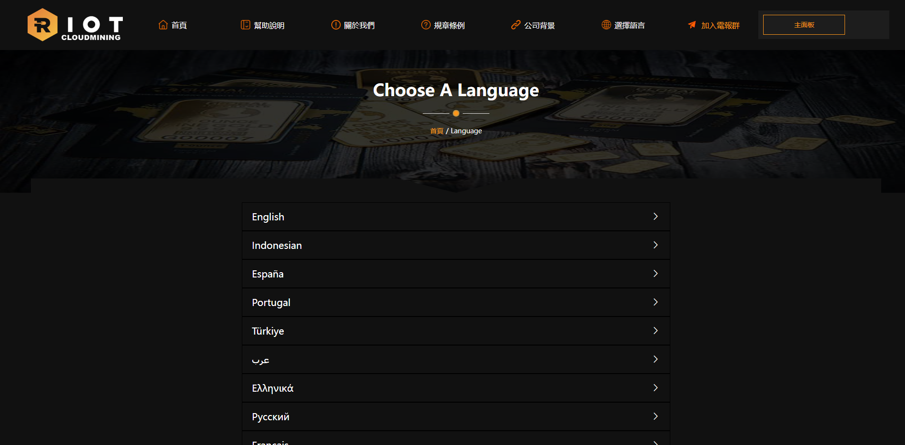Viewport: 905px width, 445px height.
Task: Click the Telegram paper plane icon
Action: tap(692, 25)
